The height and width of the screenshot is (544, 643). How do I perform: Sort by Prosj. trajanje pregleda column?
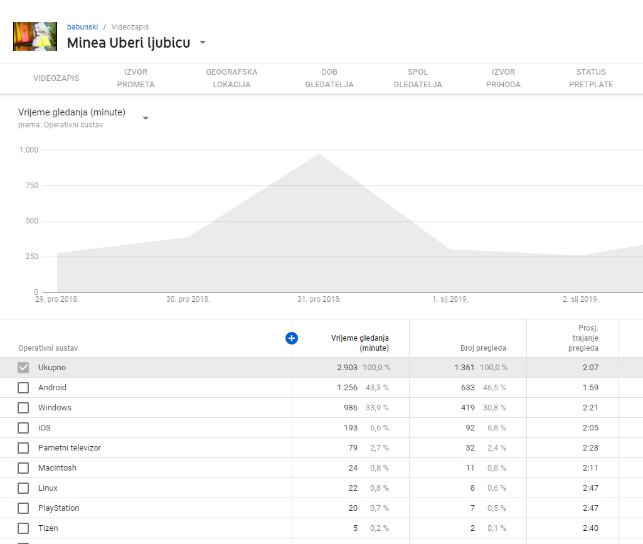[x=583, y=338]
